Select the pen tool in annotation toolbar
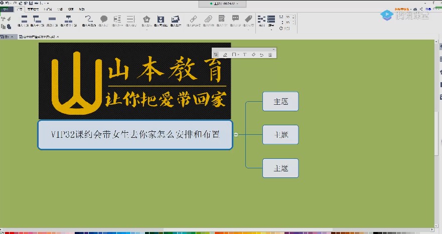This screenshot has height=234, width=442. [225, 55]
